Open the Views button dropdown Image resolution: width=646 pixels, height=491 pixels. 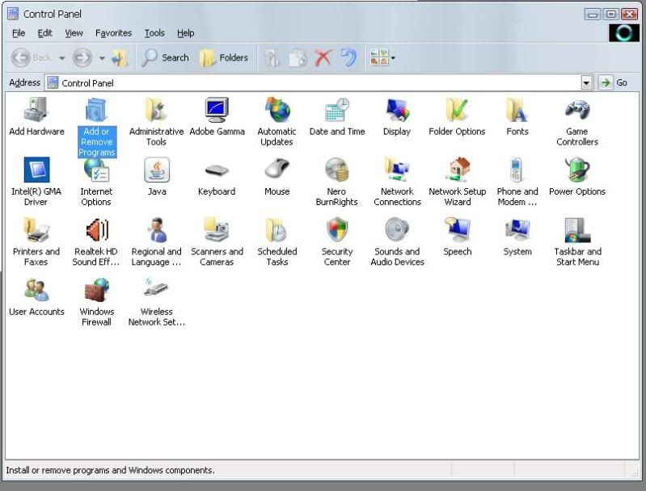(393, 57)
